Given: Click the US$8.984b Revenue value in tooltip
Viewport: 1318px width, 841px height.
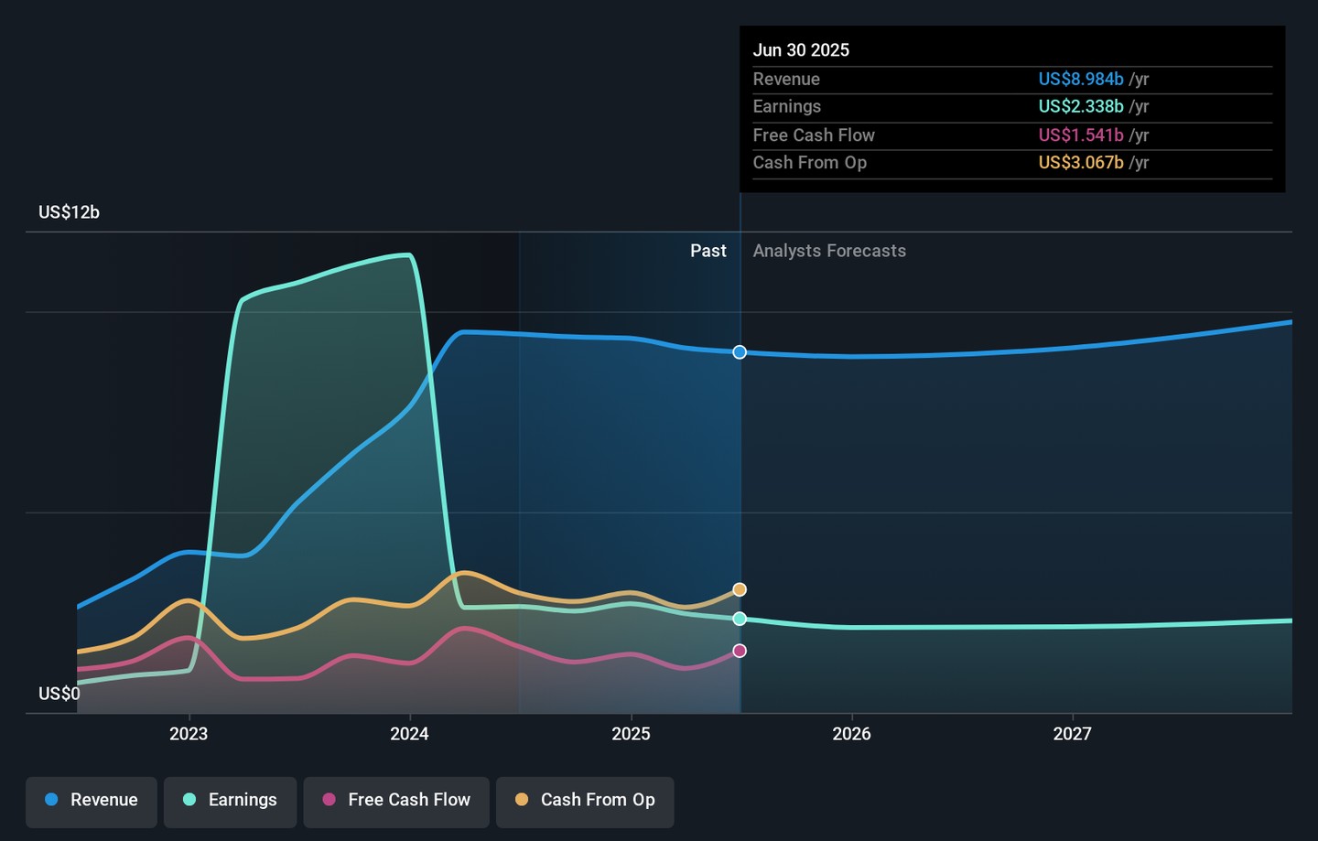Looking at the screenshot, I should 1080,80.
